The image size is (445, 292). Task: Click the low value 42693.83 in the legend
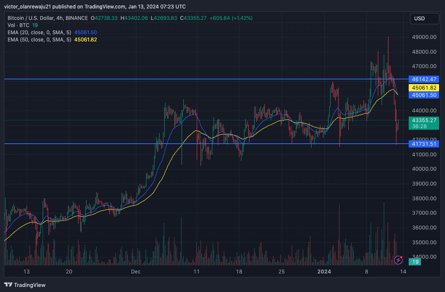[166, 18]
